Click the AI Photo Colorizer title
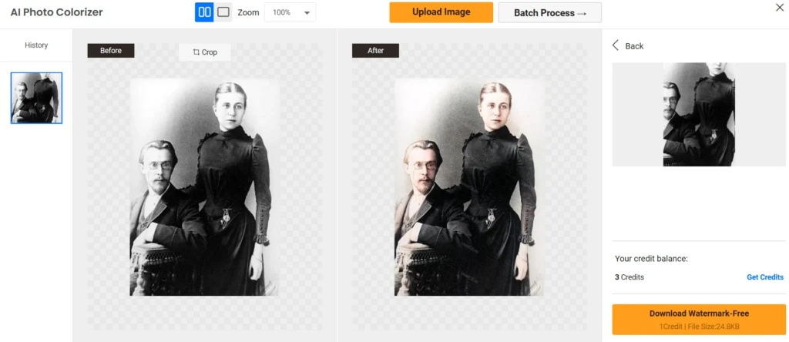 coord(57,12)
